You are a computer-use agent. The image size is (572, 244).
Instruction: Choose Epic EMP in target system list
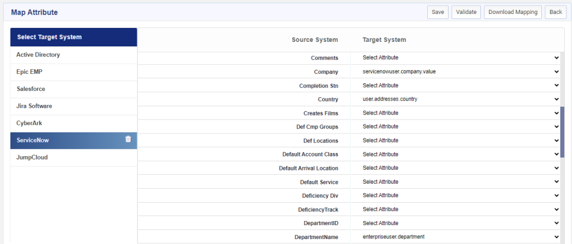(x=74, y=72)
